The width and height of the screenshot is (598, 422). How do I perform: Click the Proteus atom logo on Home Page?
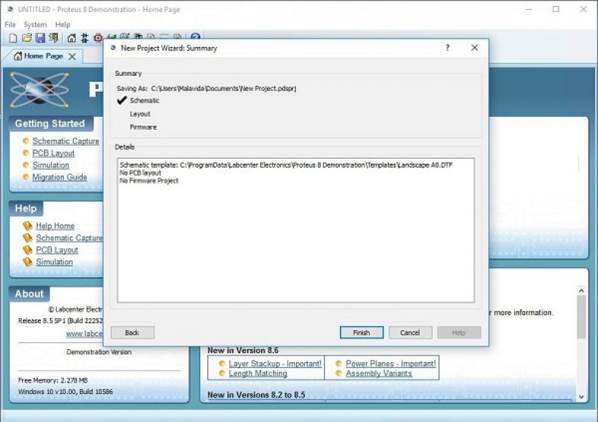coord(39,90)
